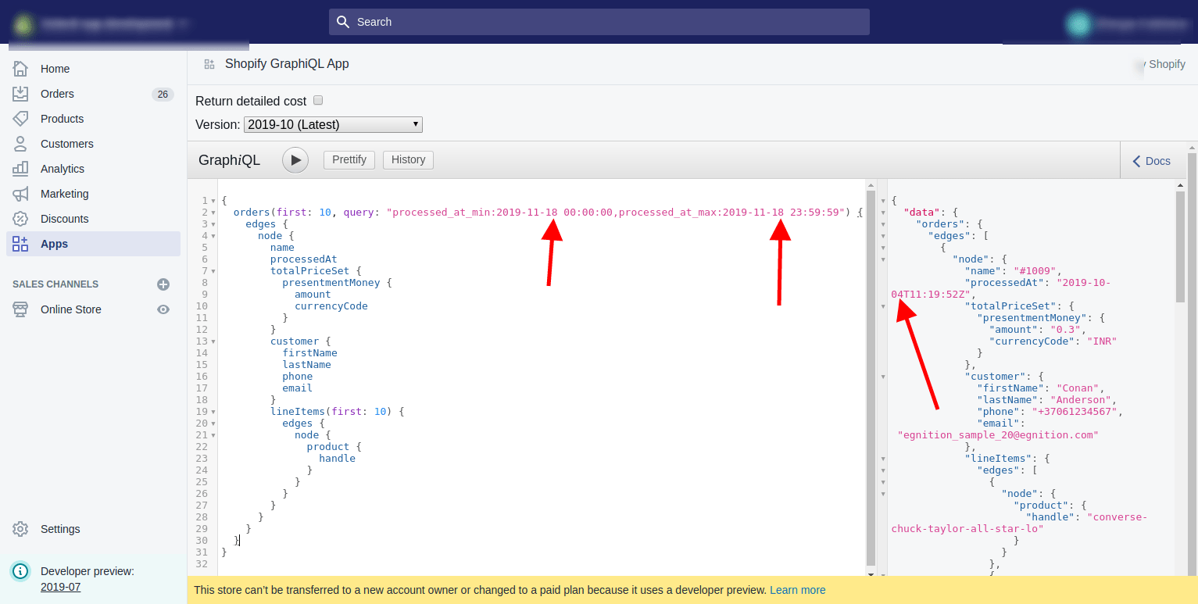Open the 2019-07 developer preview link
The height and width of the screenshot is (604, 1198).
click(61, 586)
